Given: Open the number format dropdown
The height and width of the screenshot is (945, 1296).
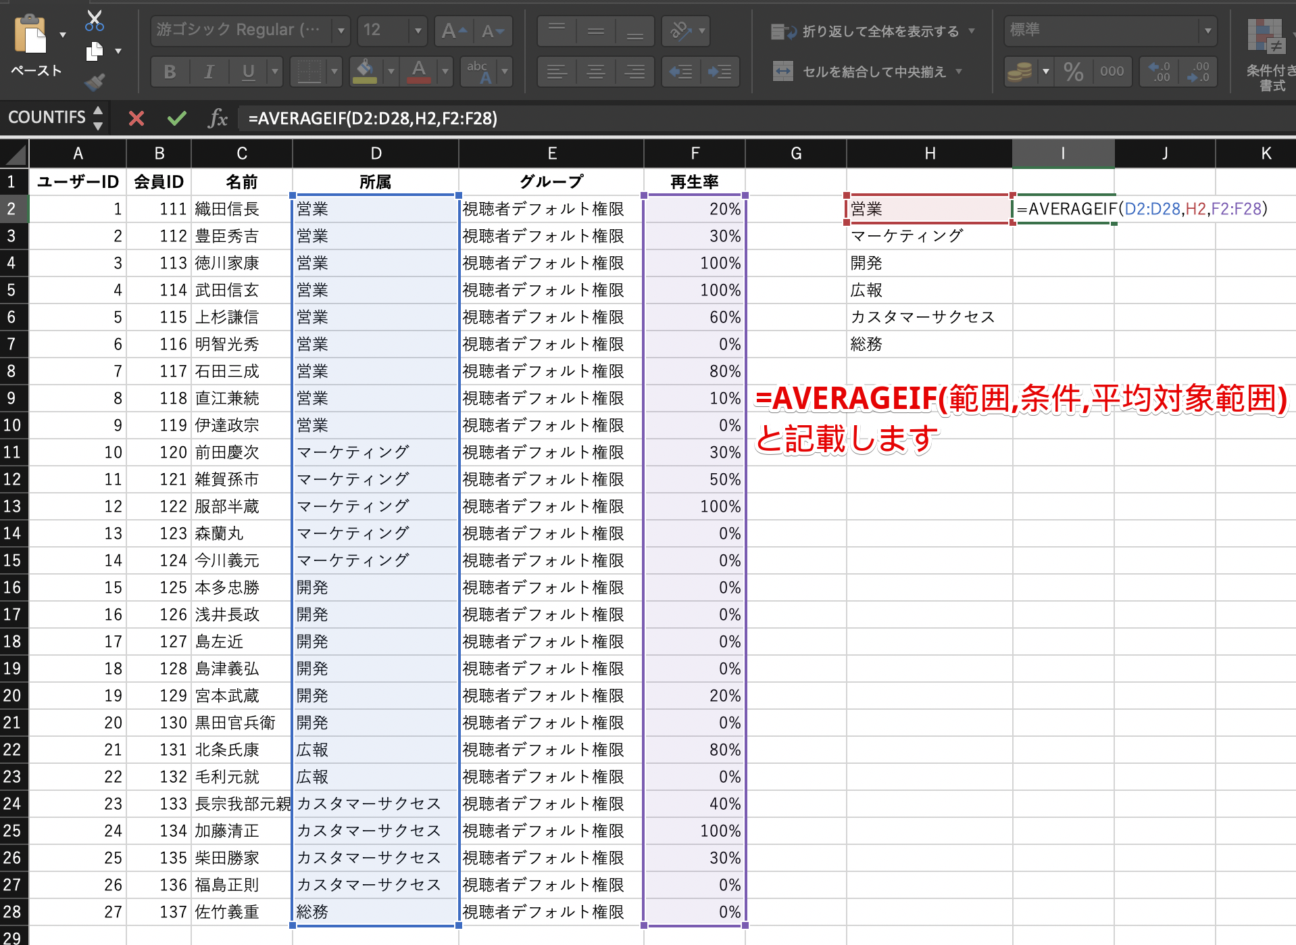Looking at the screenshot, I should 1207,30.
